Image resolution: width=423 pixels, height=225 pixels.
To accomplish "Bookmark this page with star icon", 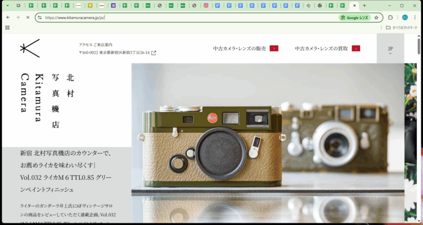I will (376, 17).
